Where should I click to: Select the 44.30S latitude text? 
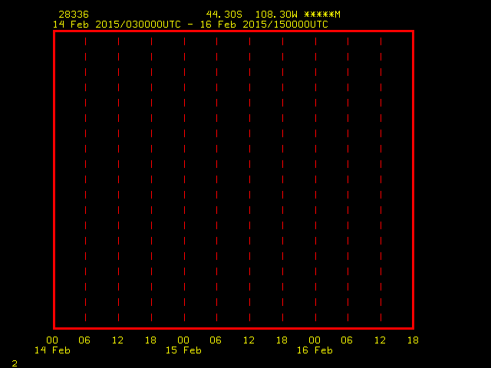(x=224, y=15)
